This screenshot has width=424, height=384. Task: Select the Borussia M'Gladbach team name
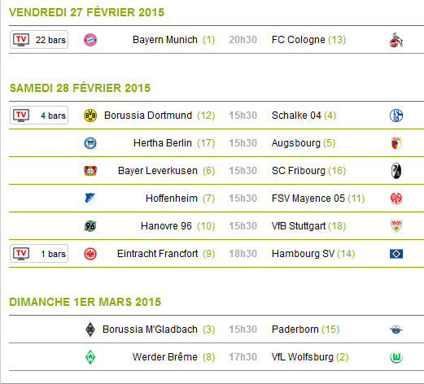coord(150,329)
